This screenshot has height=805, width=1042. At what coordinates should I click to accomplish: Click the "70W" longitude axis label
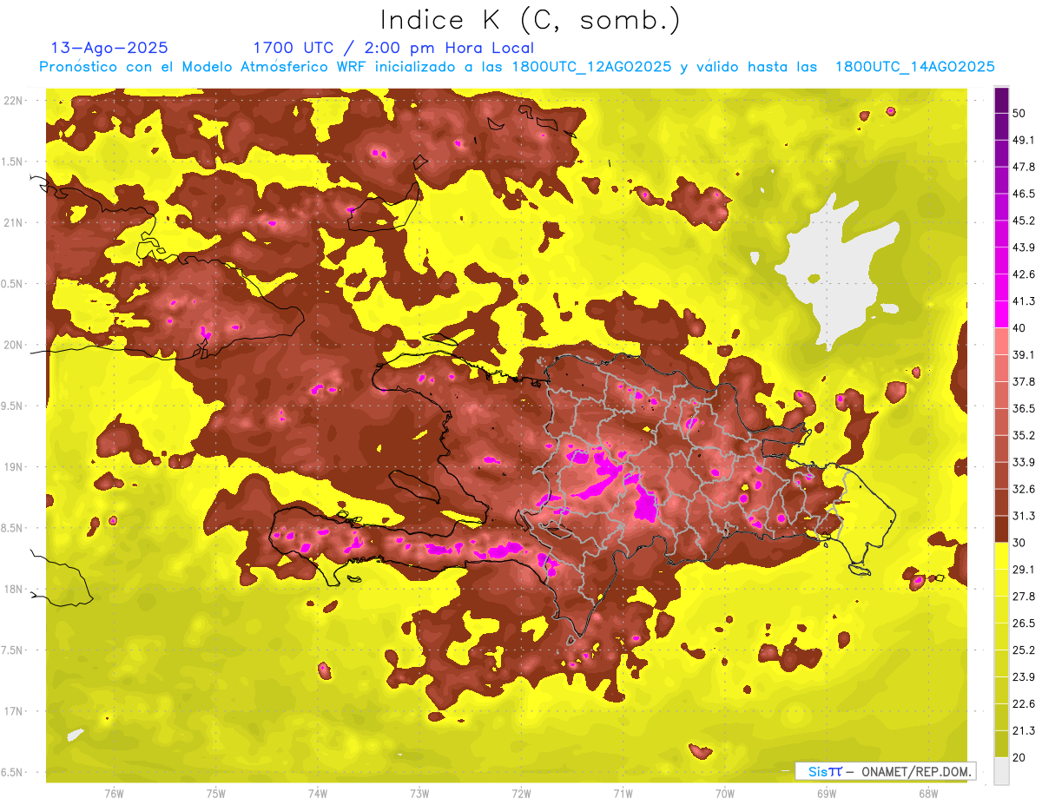pyautogui.click(x=724, y=794)
